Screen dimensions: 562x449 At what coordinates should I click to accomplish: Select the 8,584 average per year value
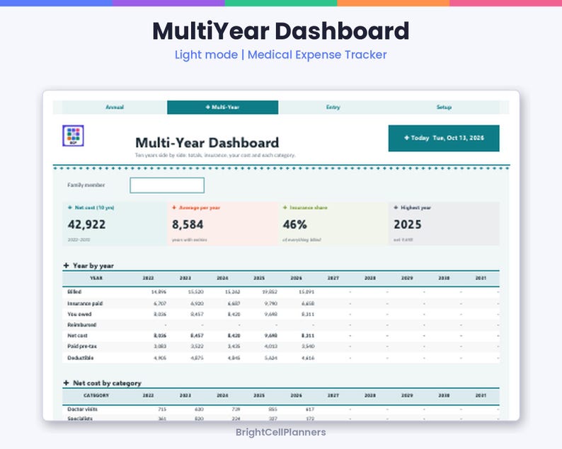(188, 225)
